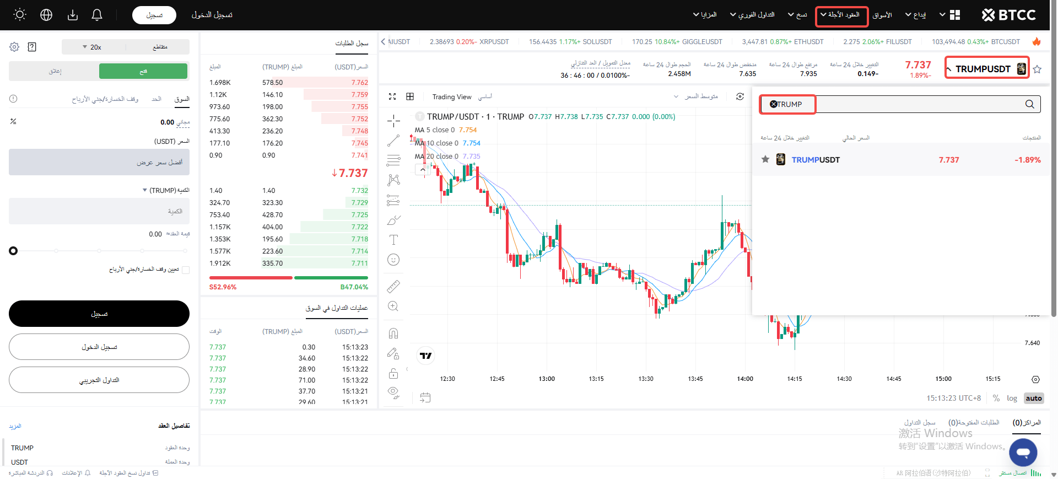Viewport: 1058px width, 479px height.
Task: Select TRUMPUSDT from the search results
Action: [816, 160]
